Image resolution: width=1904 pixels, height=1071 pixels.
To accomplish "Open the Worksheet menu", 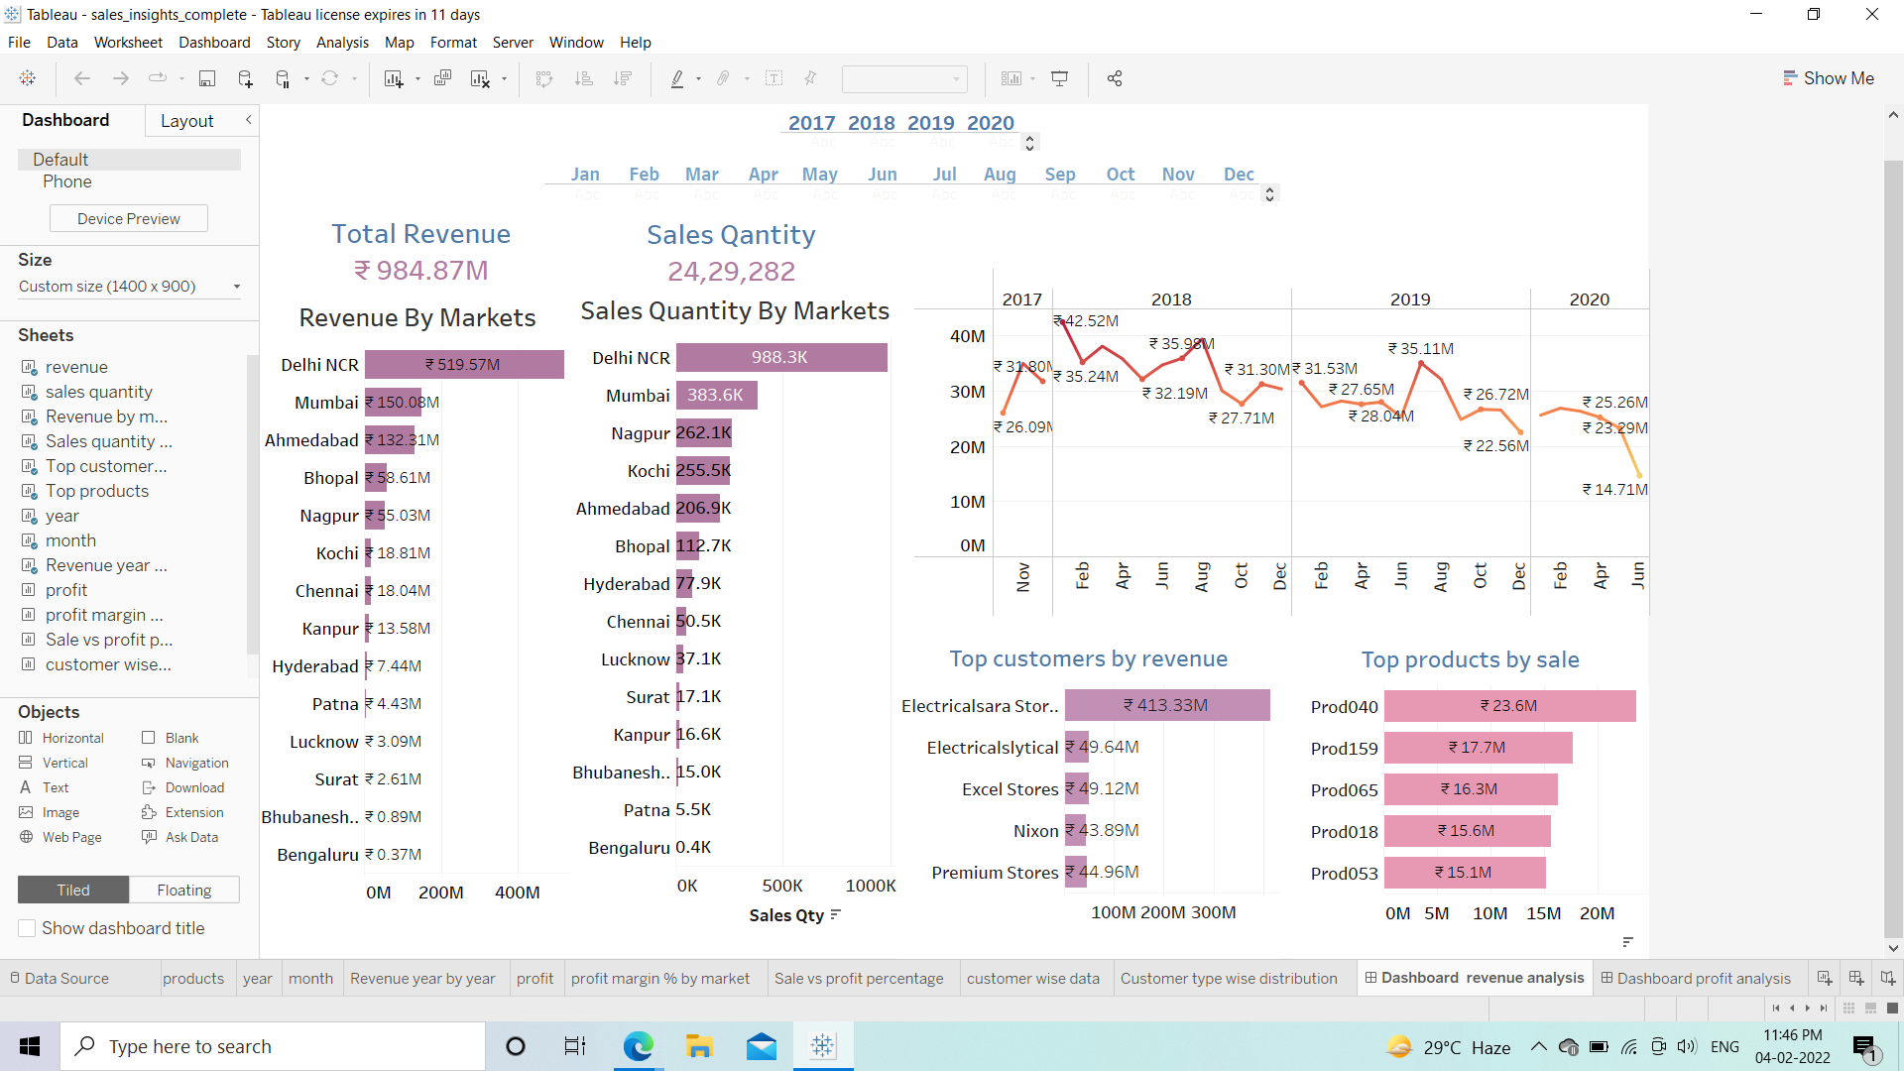I will click(x=128, y=43).
